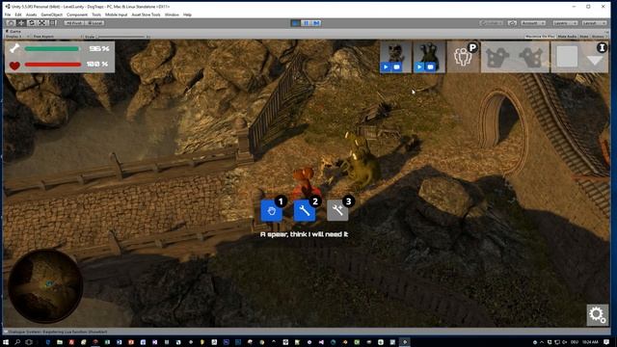The height and width of the screenshot is (347, 617).
Task: Open the Layout dropdown
Action: [x=594, y=23]
